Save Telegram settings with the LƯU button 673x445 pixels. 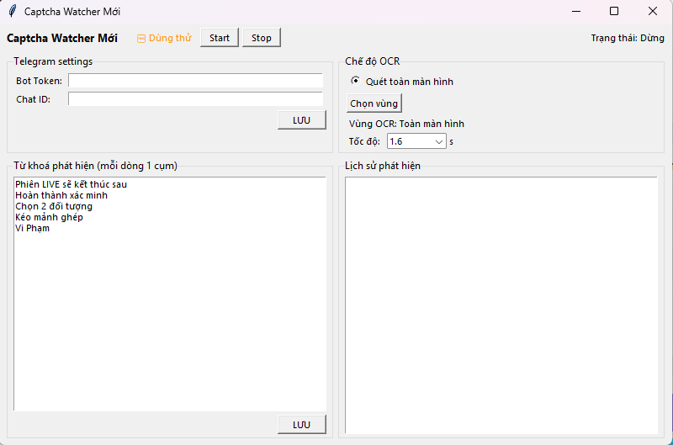pos(302,120)
